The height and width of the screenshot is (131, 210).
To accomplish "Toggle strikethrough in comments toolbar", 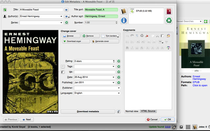I will tap(142, 48).
